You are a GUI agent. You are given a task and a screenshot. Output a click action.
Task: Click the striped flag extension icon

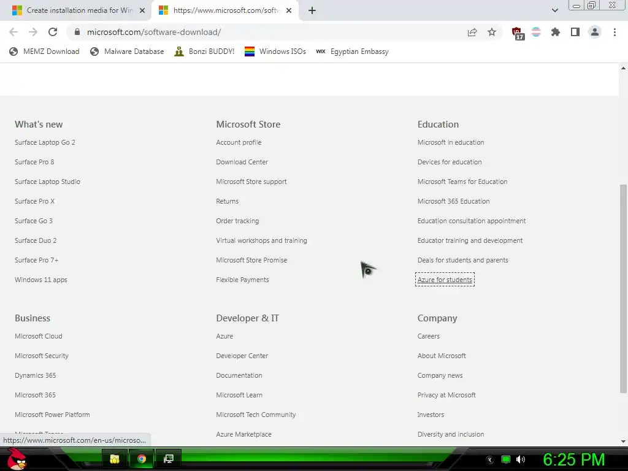pyautogui.click(x=536, y=32)
